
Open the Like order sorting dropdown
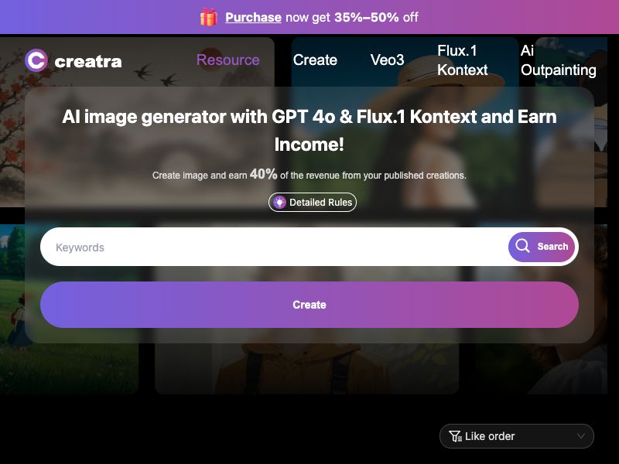click(516, 436)
